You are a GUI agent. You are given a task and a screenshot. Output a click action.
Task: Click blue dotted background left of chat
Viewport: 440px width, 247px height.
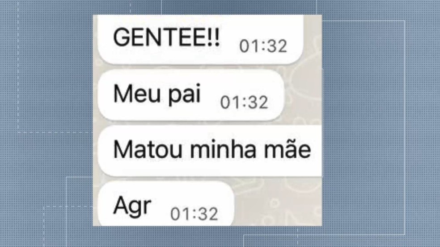pyautogui.click(x=47, y=123)
